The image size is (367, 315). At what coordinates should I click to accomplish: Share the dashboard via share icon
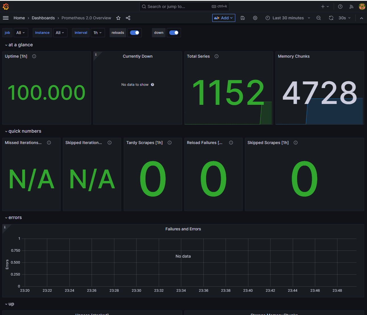(128, 18)
